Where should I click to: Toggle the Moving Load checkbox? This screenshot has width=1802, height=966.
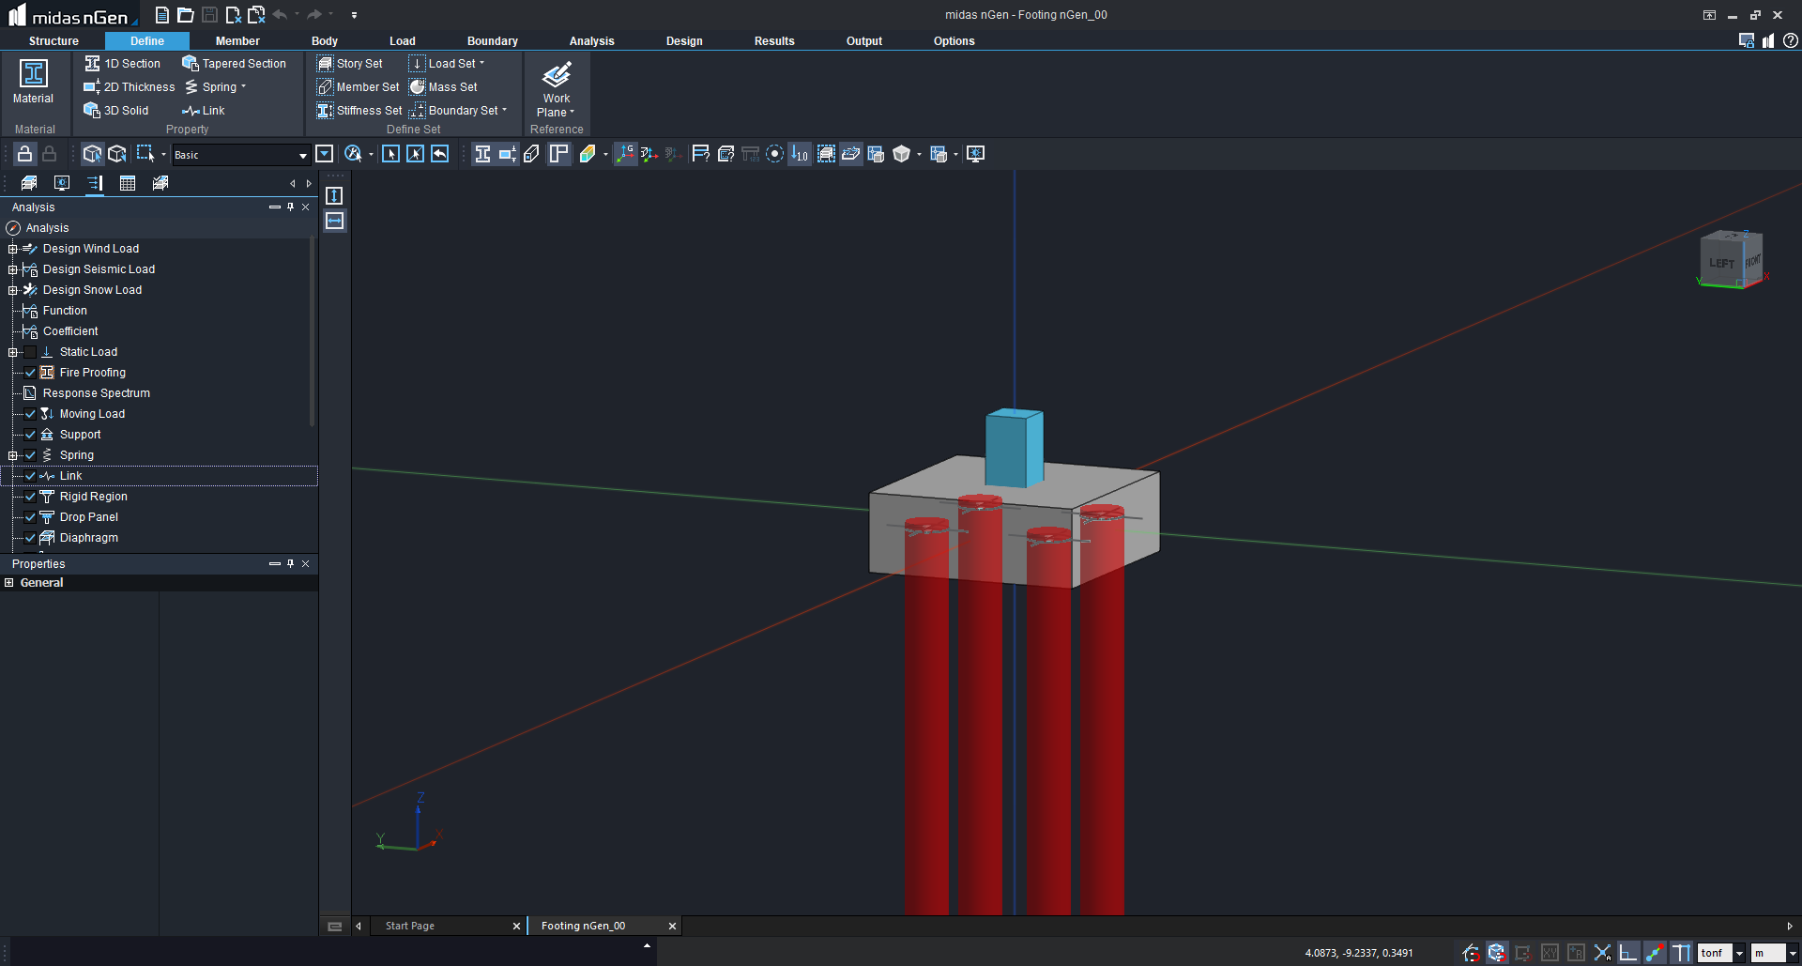click(x=30, y=414)
